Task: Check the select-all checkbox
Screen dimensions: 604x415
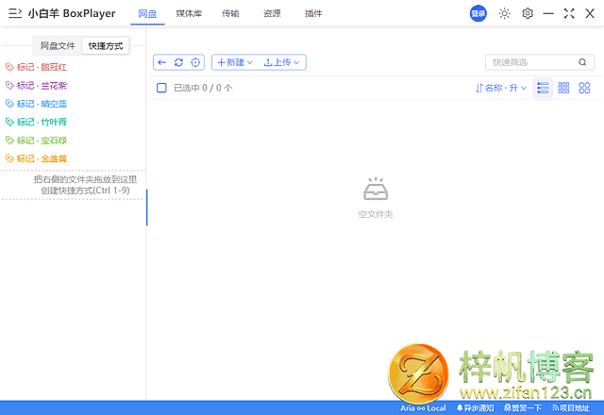Action: 161,88
